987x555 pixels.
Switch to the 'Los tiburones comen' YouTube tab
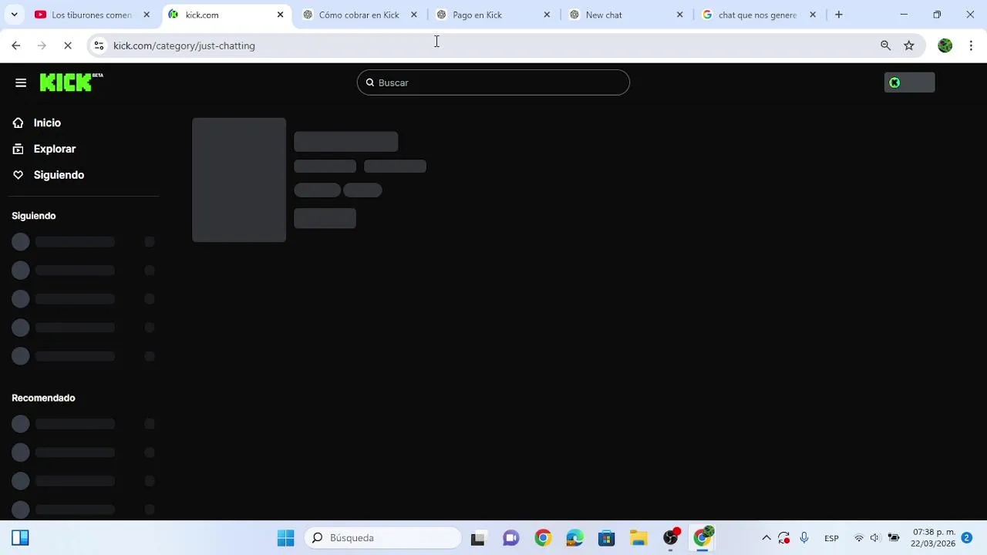(x=93, y=15)
